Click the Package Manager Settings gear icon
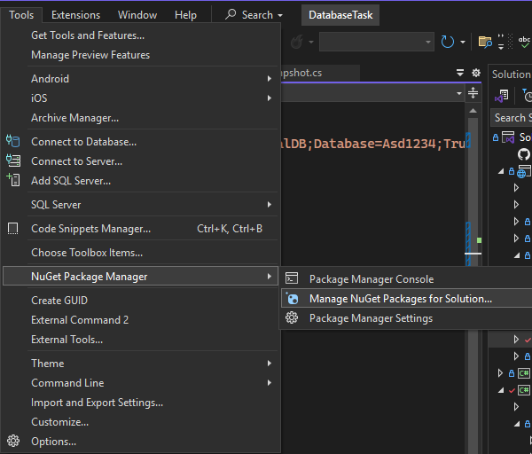 (x=291, y=318)
